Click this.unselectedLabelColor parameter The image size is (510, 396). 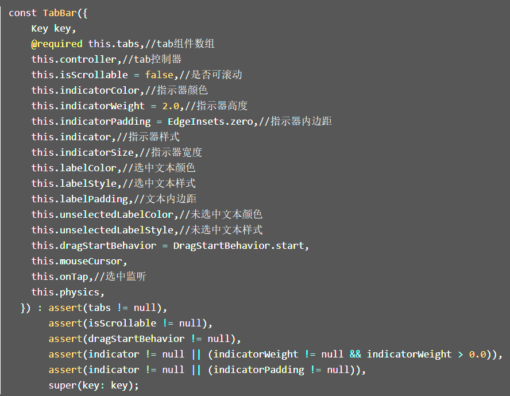[x=102, y=214]
